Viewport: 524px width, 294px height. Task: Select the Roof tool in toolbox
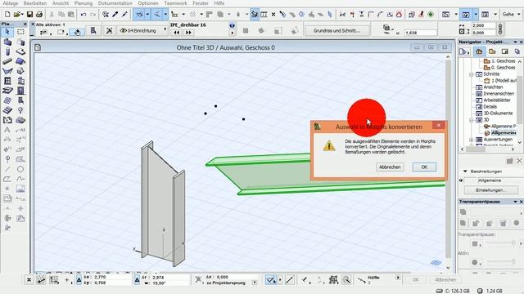[x=20, y=61]
